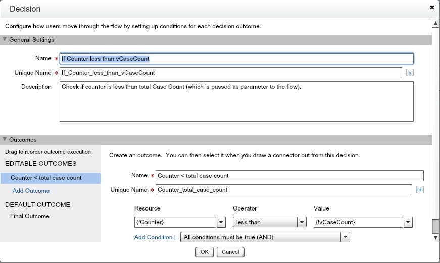This screenshot has height=263, width=440.
Task: Click the scrollbar down arrow
Action: [x=435, y=238]
